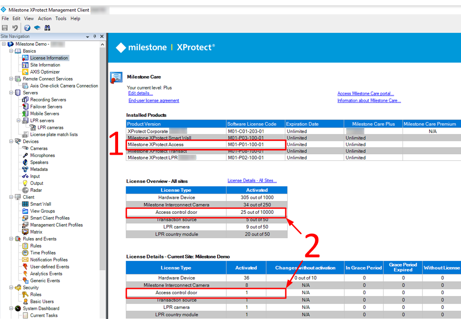Collapse the Devices tree node
461x319 pixels.
point(11,141)
